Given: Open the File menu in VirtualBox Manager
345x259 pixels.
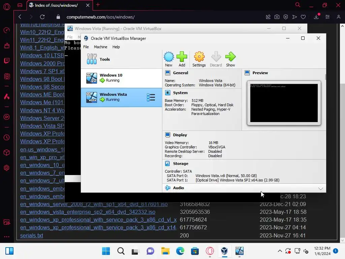Looking at the screenshot, I should [86, 47].
